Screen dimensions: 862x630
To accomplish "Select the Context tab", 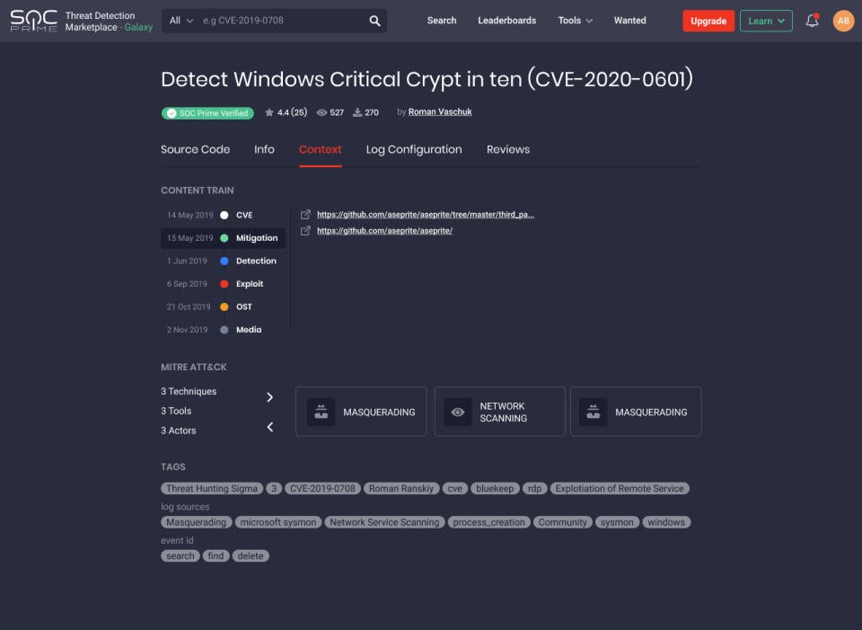I will [x=320, y=150].
